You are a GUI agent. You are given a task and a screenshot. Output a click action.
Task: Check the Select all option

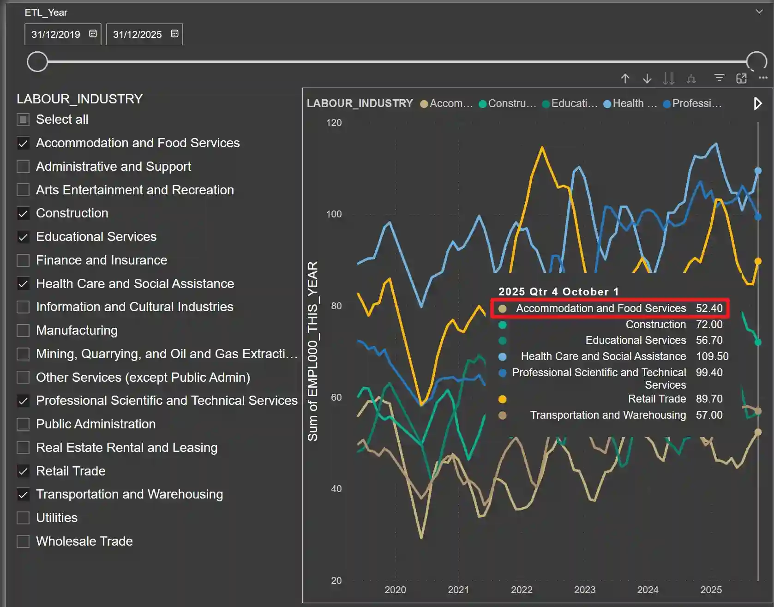pyautogui.click(x=23, y=119)
